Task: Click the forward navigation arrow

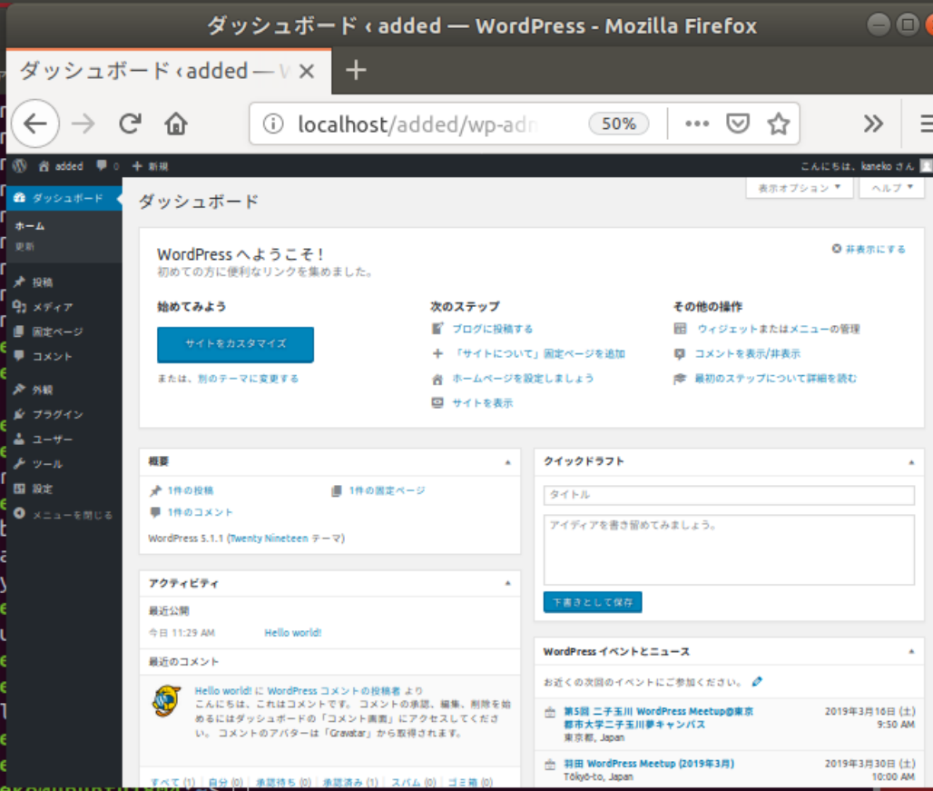Action: pyautogui.click(x=83, y=124)
